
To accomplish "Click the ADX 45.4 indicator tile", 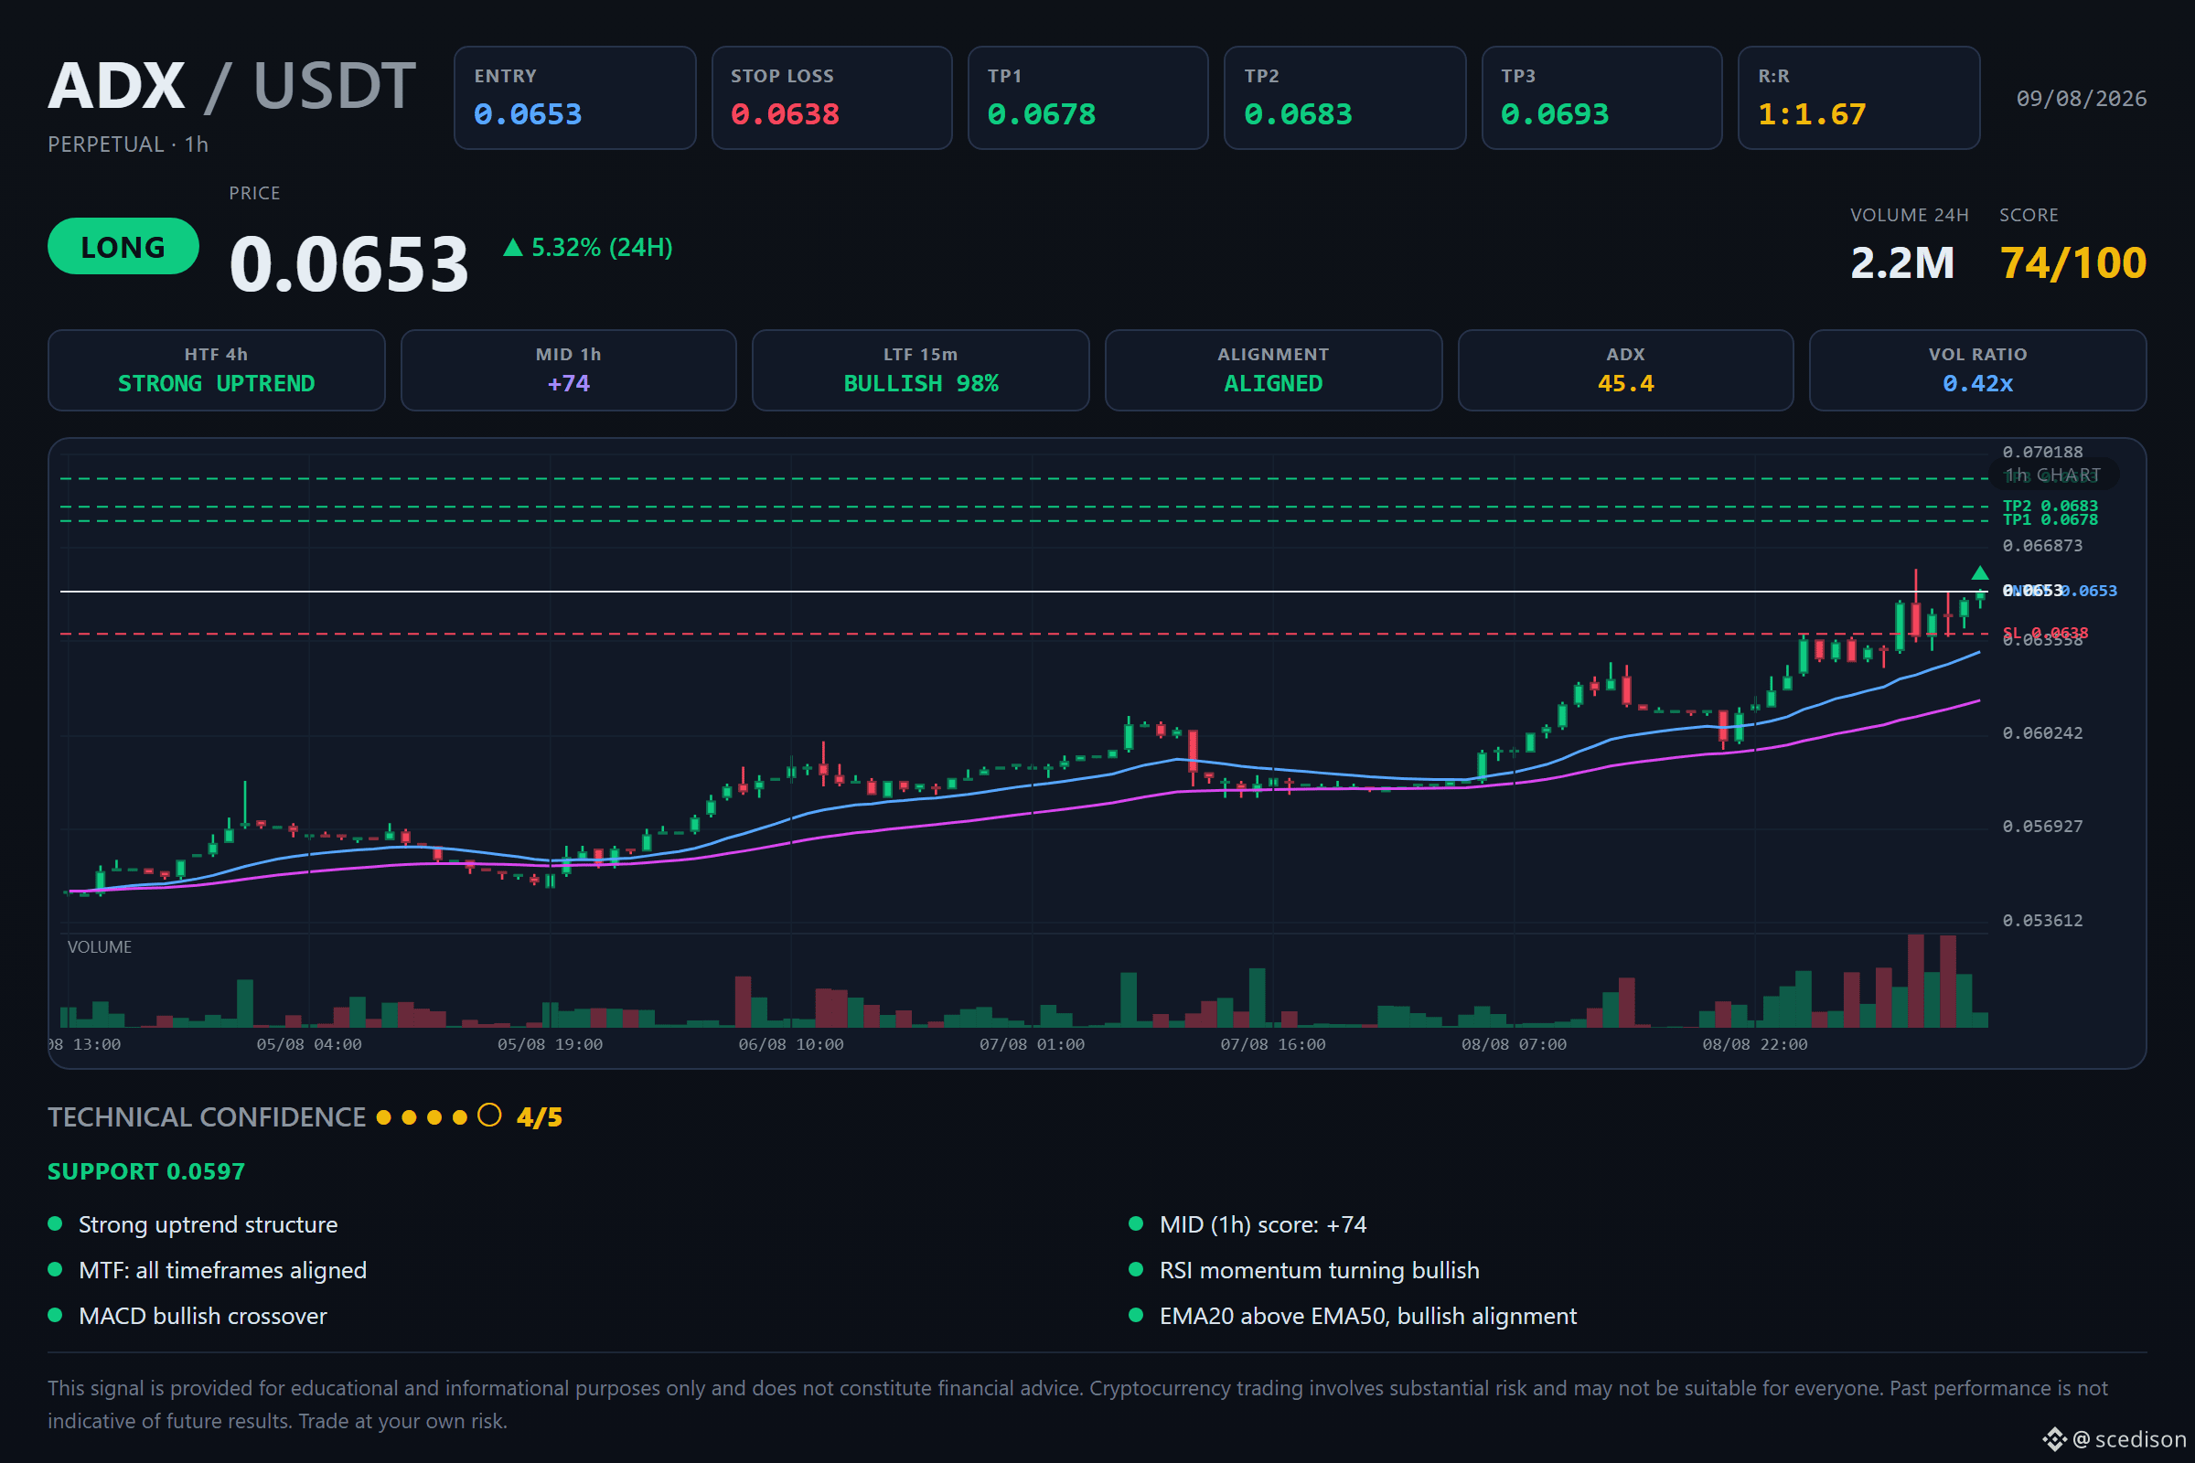I will pyautogui.click(x=1626, y=370).
